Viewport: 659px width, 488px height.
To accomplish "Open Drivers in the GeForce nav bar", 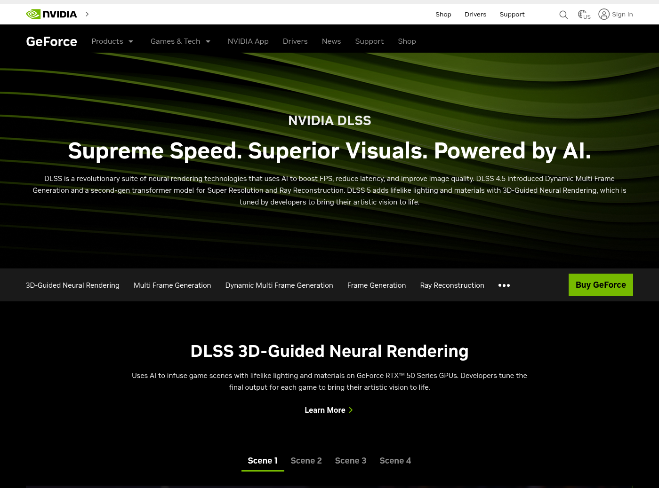I will coord(295,41).
